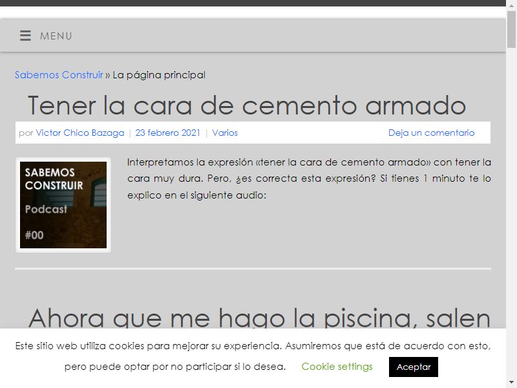Click 'Deja un comentario' link
The height and width of the screenshot is (388, 517).
coord(431,133)
